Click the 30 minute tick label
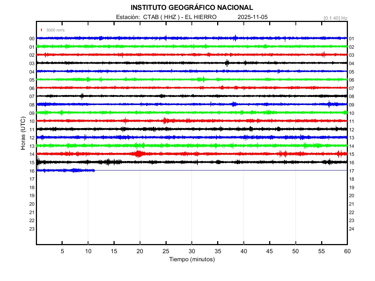The image size is (375, 281). click(192, 251)
